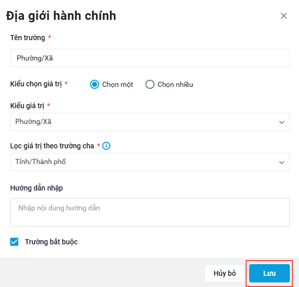The image size is (299, 287).
Task: Open the Lọc giá trị theo trường cha dropdown
Action: [150, 162]
